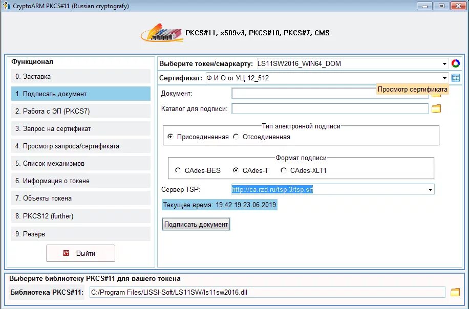
Task: Close the CryptoARM window
Action: pos(459,6)
